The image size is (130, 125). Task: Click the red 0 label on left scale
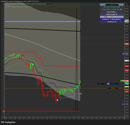(3, 111)
